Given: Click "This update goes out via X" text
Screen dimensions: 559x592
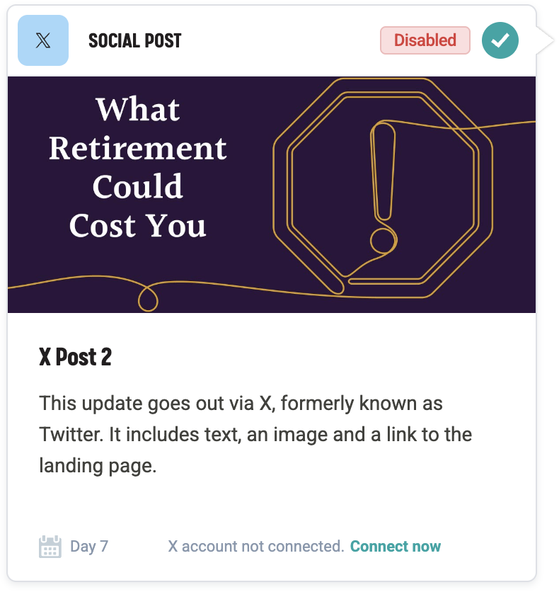Looking at the screenshot, I should click(x=156, y=404).
